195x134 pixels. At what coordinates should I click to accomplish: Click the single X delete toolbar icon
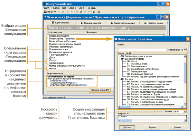(68, 12)
